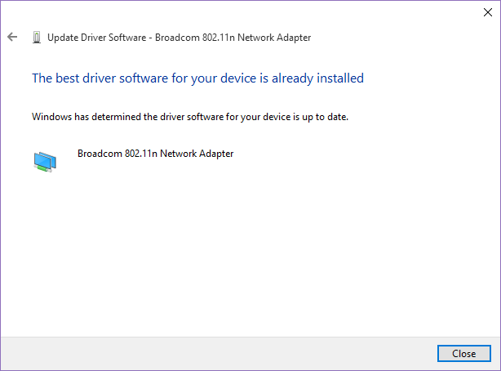Click the "Update Driver Software" window title text
Image resolution: width=501 pixels, height=371 pixels.
click(97, 38)
